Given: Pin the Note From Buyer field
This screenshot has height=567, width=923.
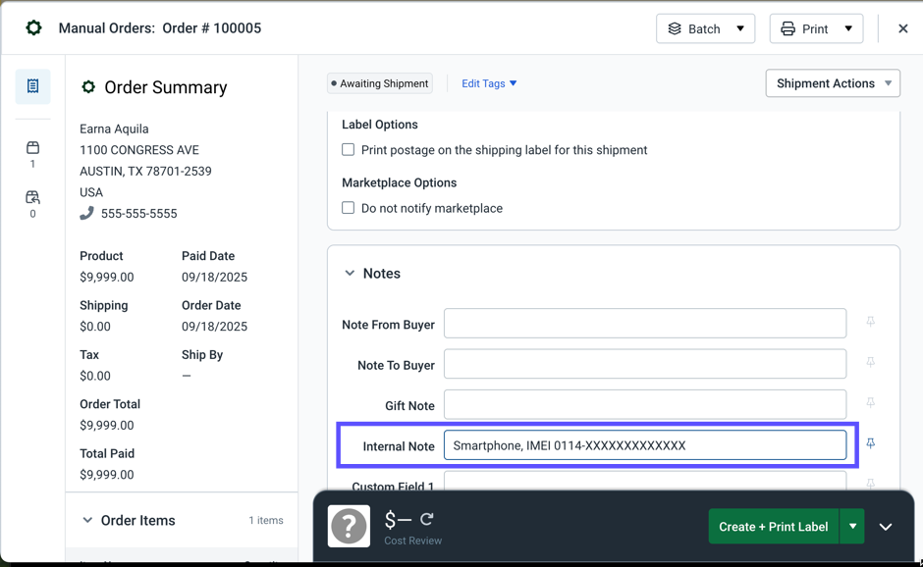Looking at the screenshot, I should 870,322.
